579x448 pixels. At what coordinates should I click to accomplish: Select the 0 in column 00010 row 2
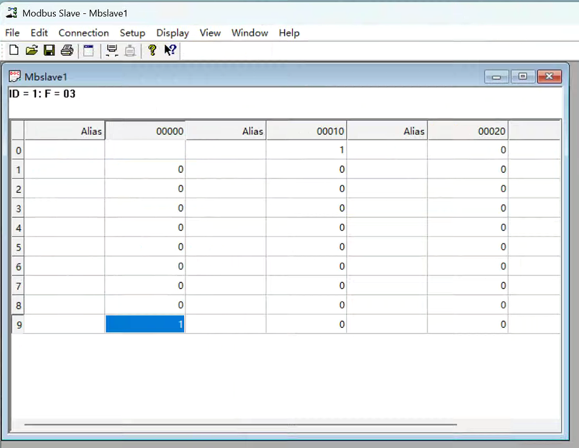tap(306, 188)
